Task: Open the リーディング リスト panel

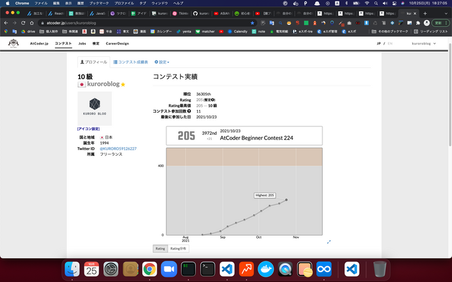Action: 430,31
